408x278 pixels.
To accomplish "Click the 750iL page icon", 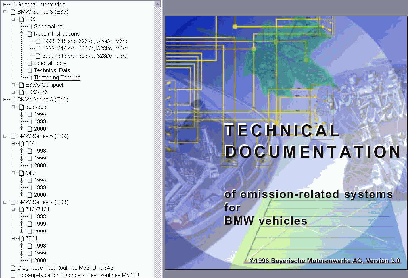I will coord(21,239).
